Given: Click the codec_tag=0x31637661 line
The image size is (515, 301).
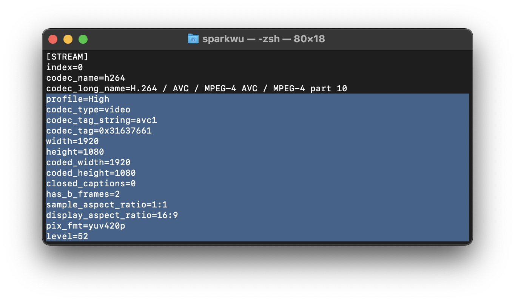Looking at the screenshot, I should tap(99, 131).
